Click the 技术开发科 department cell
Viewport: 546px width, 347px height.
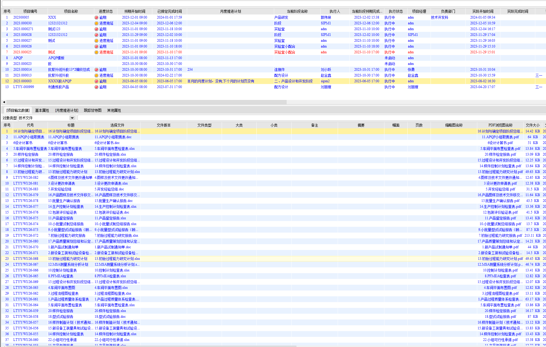tap(440, 17)
